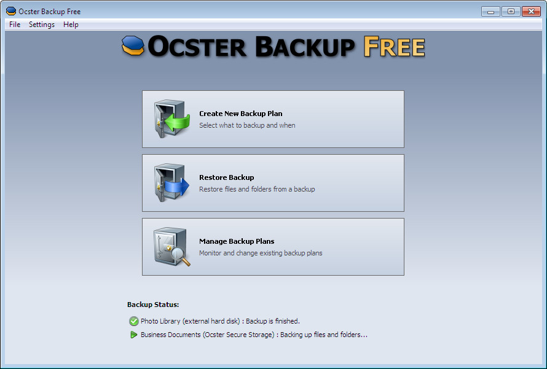The image size is (547, 369).
Task: Click the Photo Library backup finished status line
Action: coord(220,321)
